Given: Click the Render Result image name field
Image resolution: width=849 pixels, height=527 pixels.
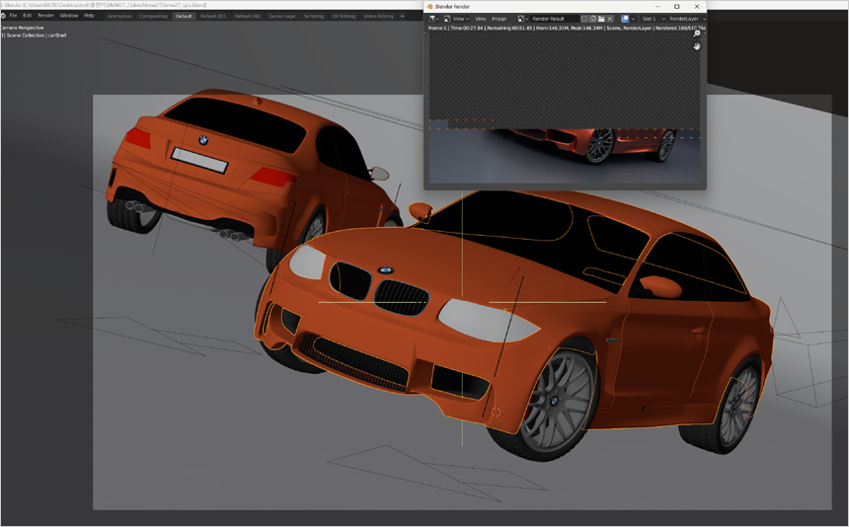Looking at the screenshot, I should pyautogui.click(x=554, y=19).
